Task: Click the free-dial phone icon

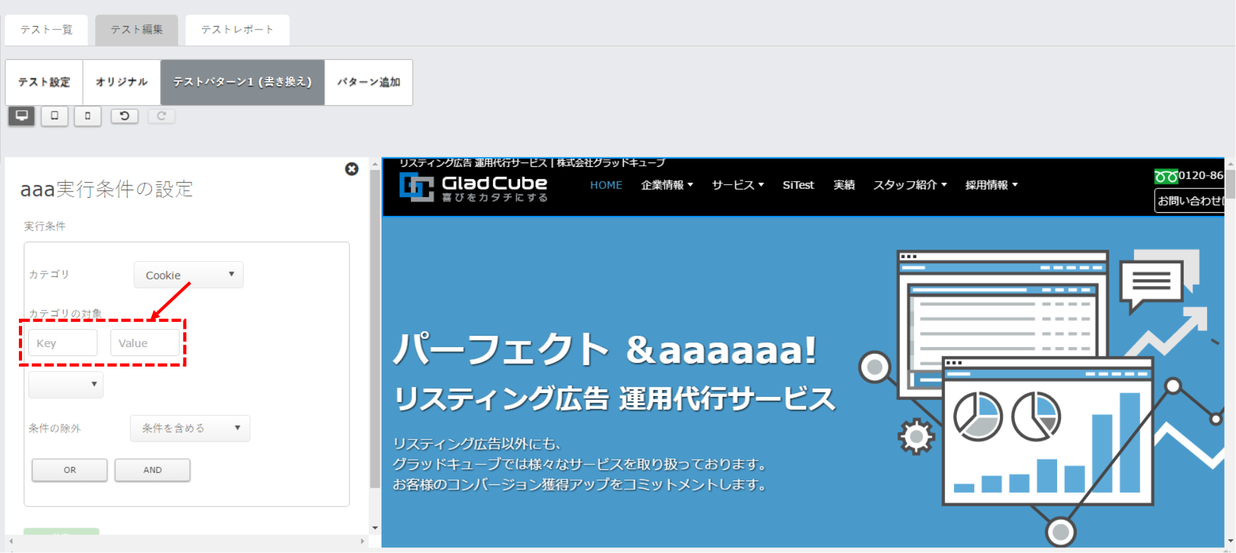Action: coord(1165,176)
